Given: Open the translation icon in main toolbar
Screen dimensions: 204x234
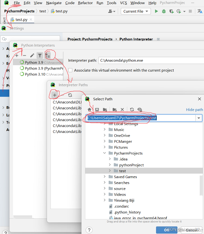Looking at the screenshot, I should point(200,11).
